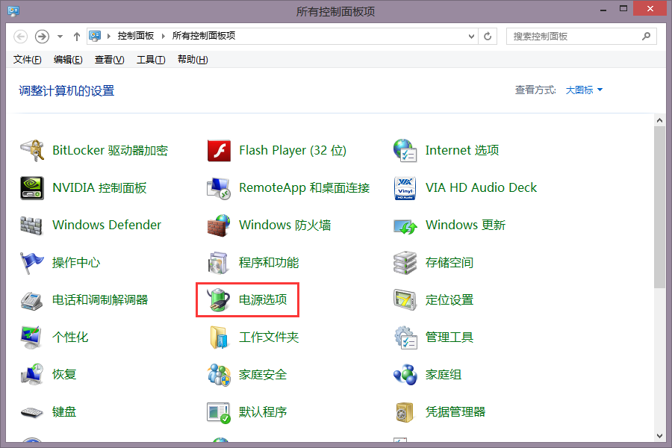Viewport: 672px width, 448px height.
Task: Click the scrollbar down arrow
Action: click(x=659, y=436)
